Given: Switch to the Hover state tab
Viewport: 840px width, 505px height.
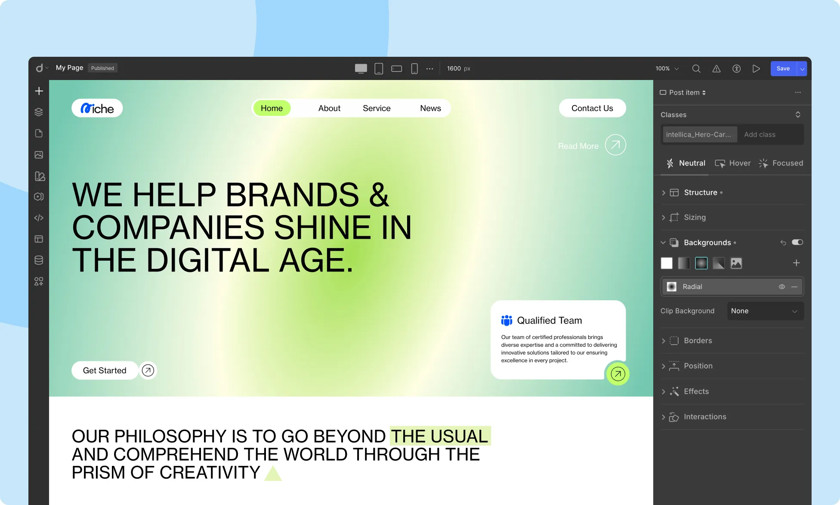Looking at the screenshot, I should click(733, 163).
